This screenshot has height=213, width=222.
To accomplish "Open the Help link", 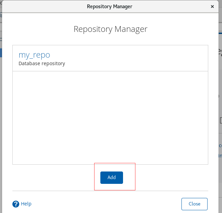I will tap(26, 204).
